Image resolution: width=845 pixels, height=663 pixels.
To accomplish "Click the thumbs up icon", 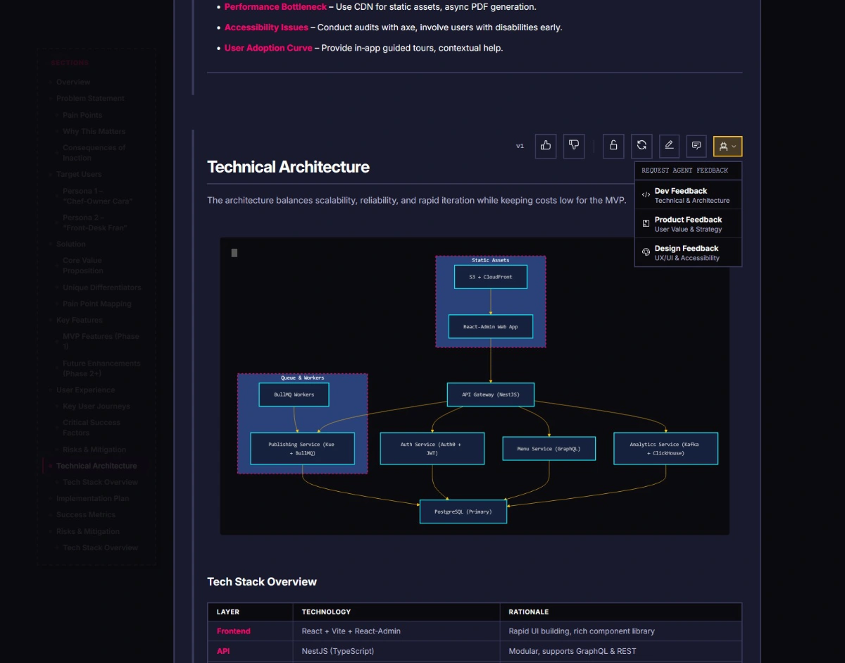I will 546,146.
